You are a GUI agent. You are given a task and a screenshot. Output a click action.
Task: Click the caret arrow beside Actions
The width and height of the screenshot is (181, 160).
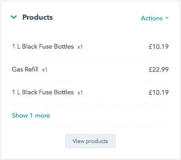167,18
